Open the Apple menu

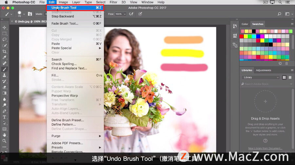tap(6, 2)
